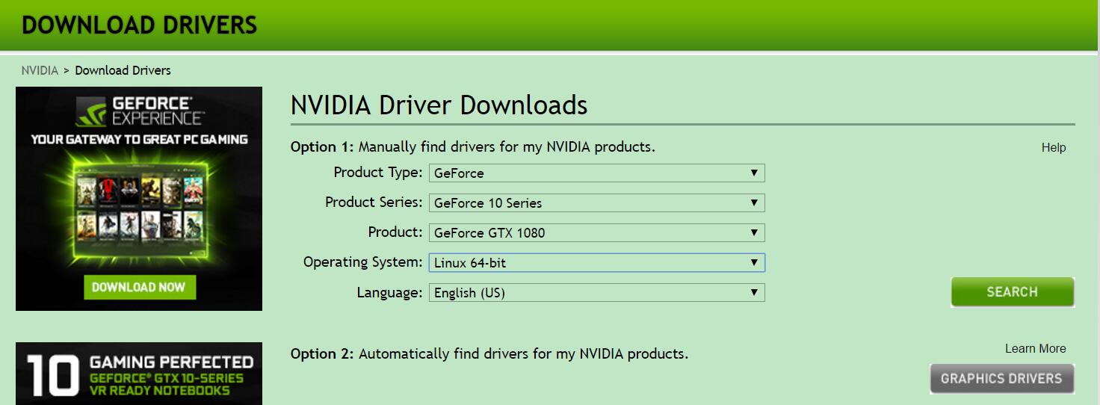Click the NVIDIA breadcrumb link
The height and width of the screenshot is (405, 1100).
[x=40, y=70]
